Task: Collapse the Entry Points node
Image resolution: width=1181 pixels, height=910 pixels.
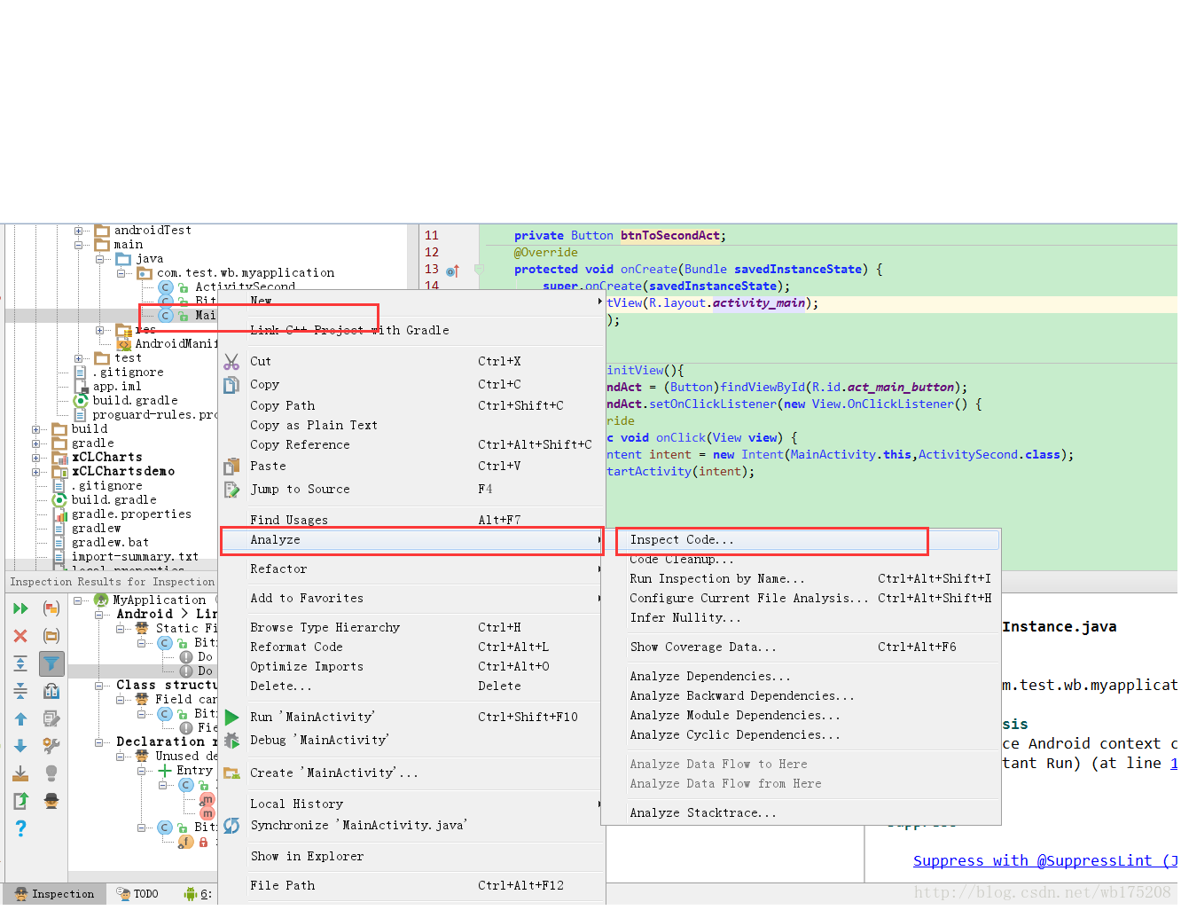Action: [142, 771]
